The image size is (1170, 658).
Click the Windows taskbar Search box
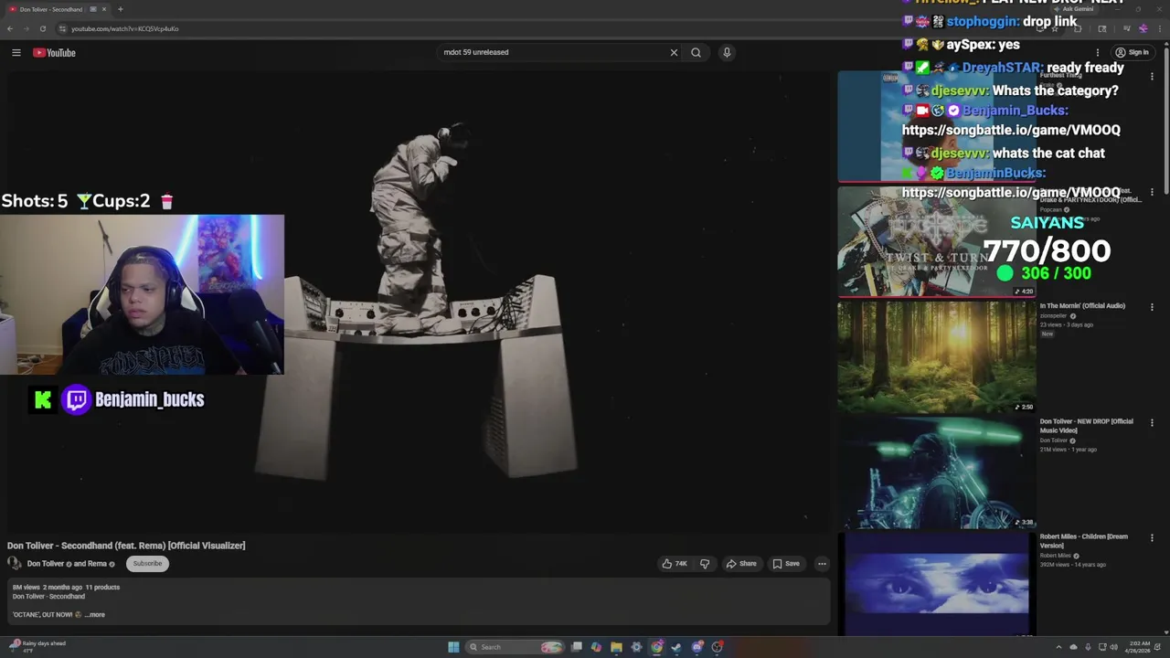coord(514,647)
